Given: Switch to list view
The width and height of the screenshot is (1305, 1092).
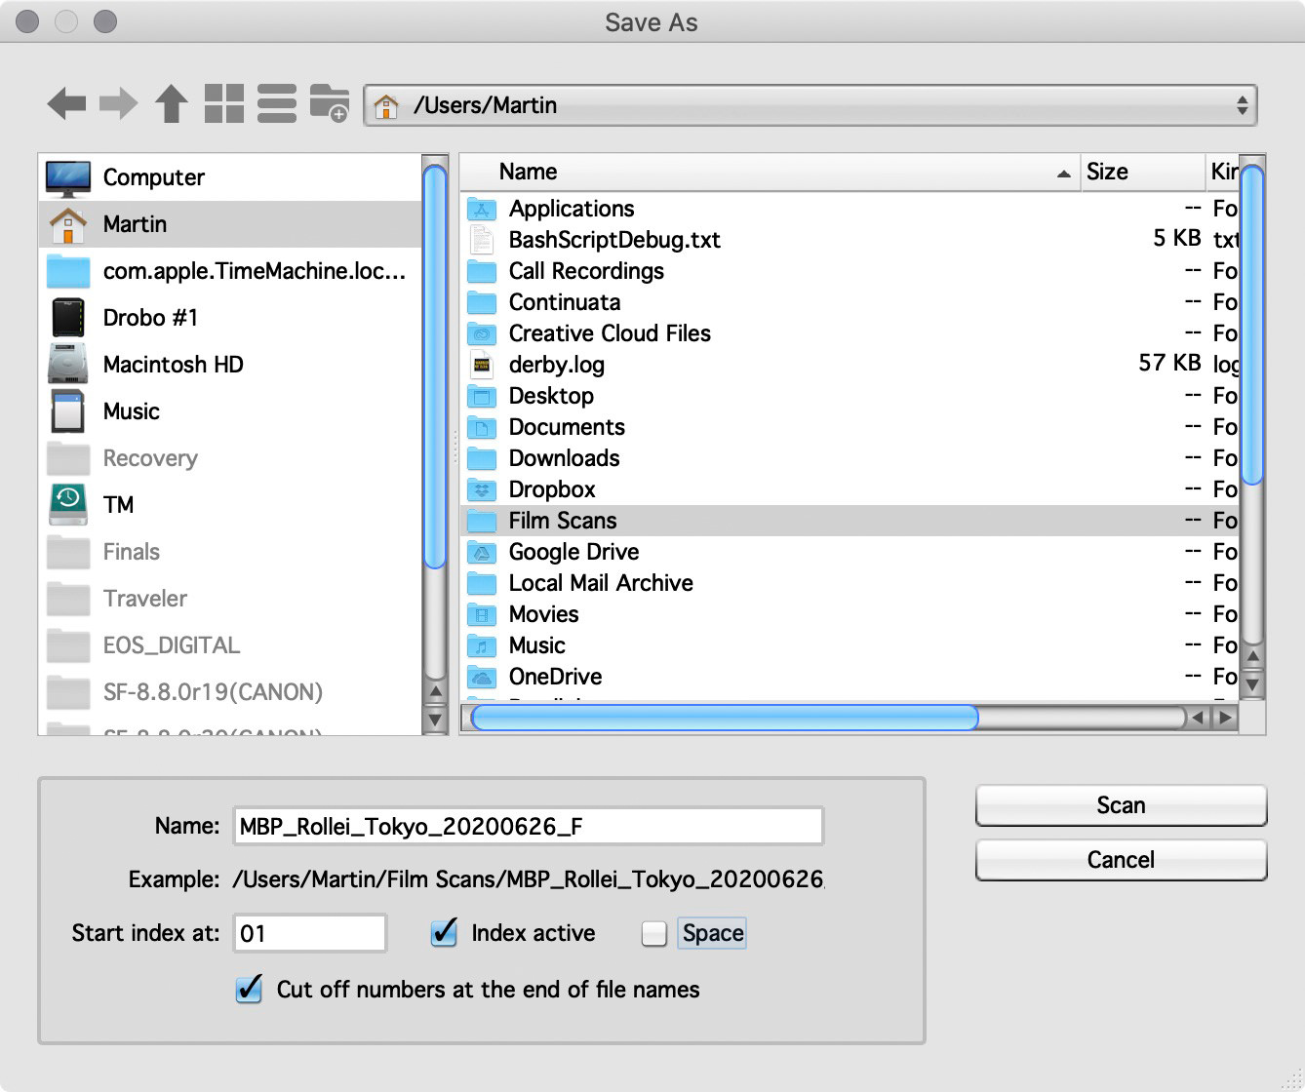Looking at the screenshot, I should coord(277,103).
